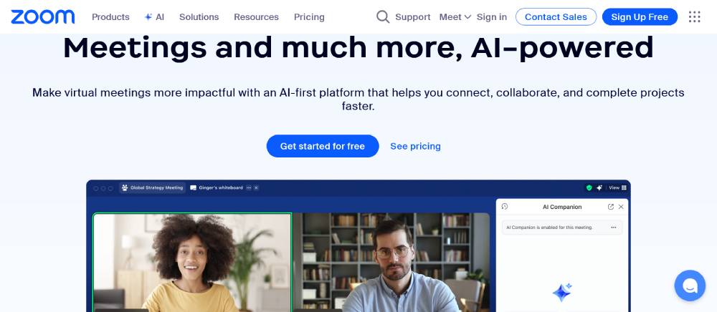Follow the See pricing link

click(x=415, y=146)
